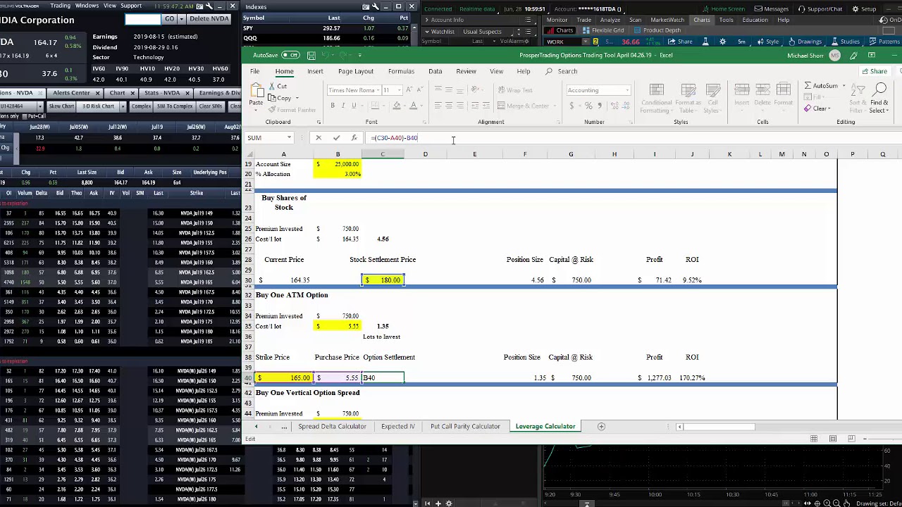
Task: Open the Excel File menu
Action: pyautogui.click(x=254, y=71)
